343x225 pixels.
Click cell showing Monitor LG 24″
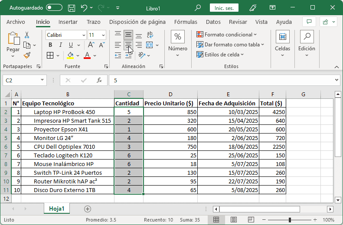[x=67, y=138]
